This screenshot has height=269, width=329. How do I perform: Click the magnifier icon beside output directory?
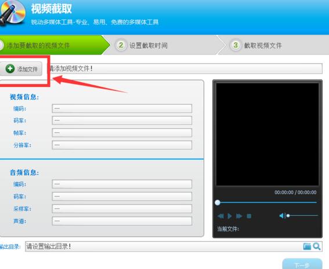click(x=317, y=246)
